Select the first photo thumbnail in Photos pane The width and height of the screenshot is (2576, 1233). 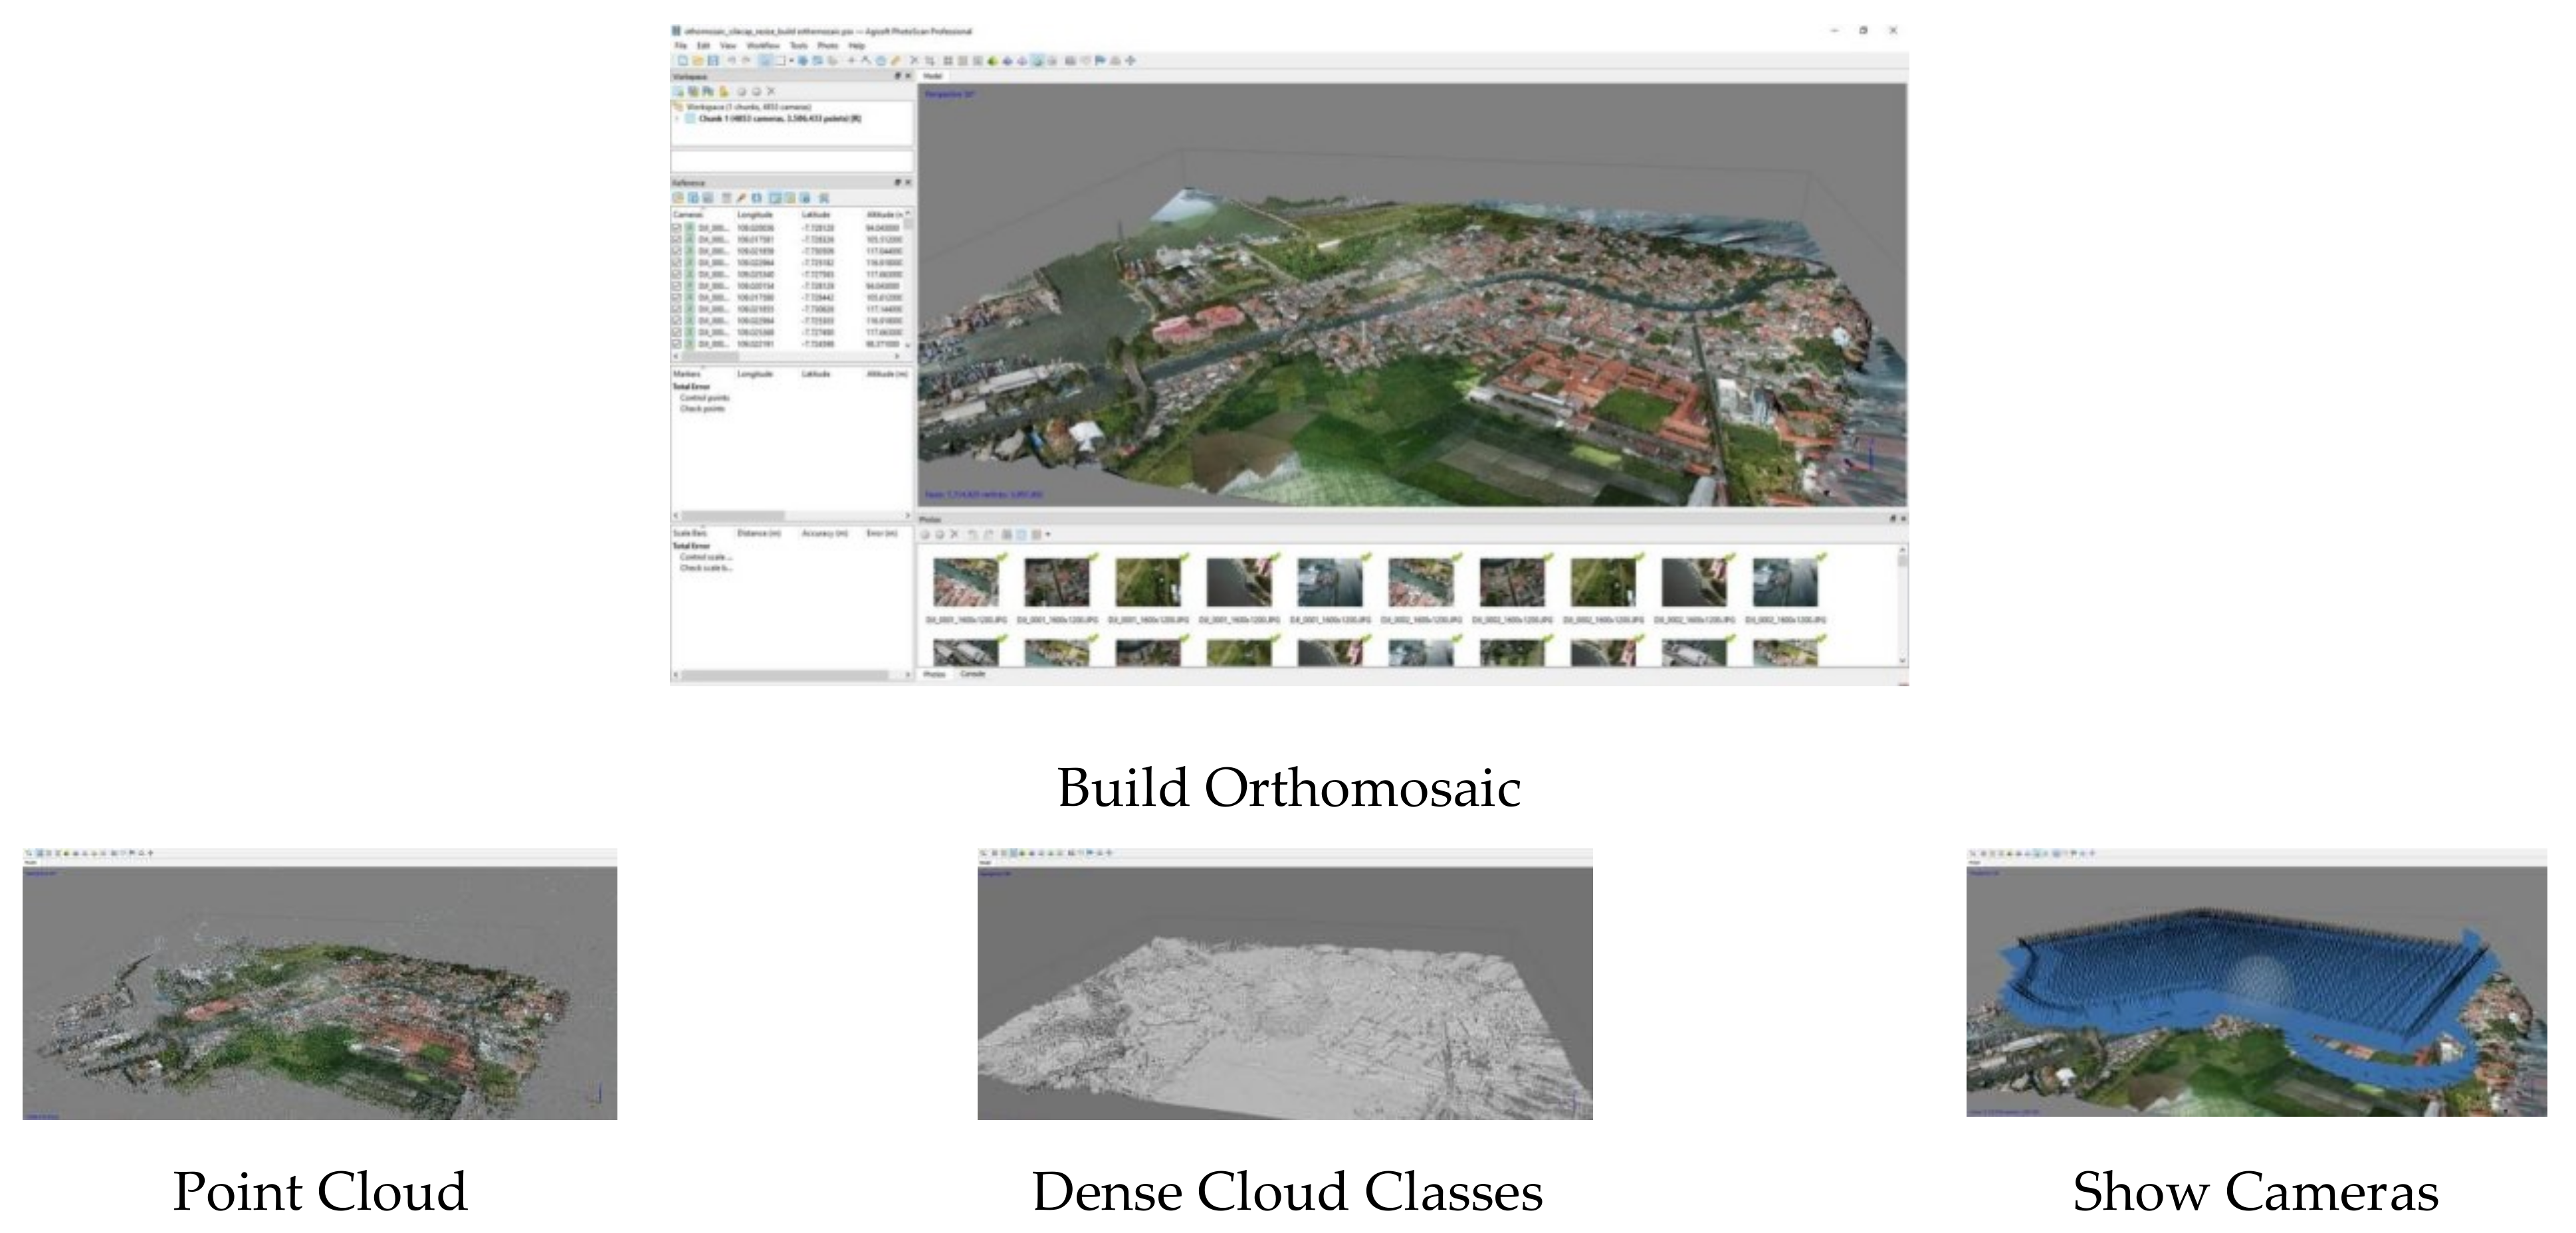[x=965, y=581]
